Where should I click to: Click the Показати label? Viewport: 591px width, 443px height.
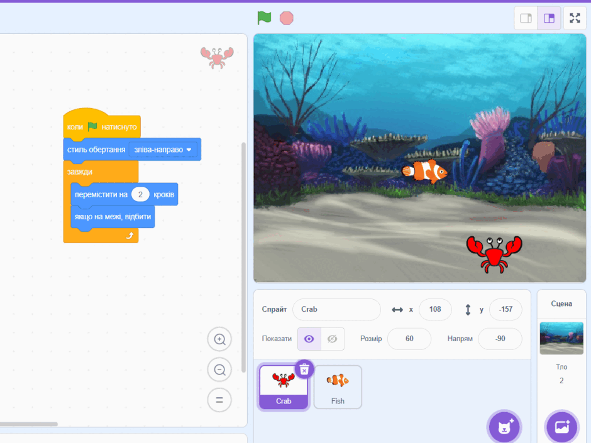click(277, 339)
